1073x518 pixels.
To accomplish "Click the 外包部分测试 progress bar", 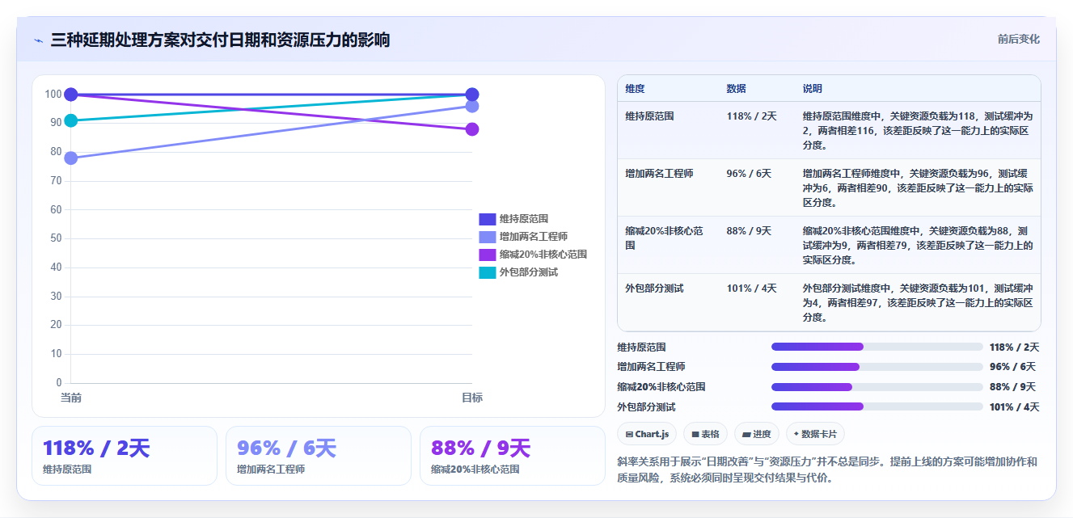I will point(877,406).
